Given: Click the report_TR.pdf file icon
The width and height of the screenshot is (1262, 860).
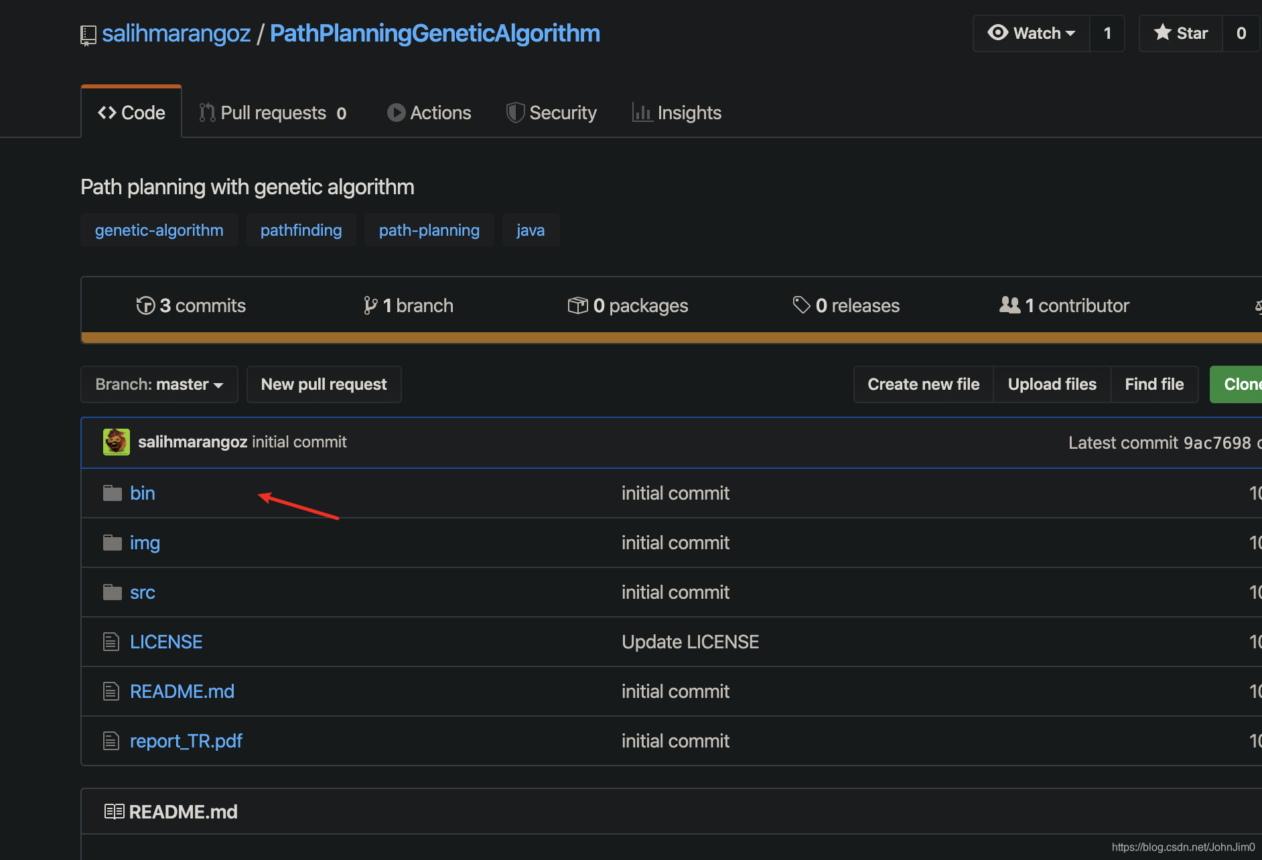Looking at the screenshot, I should [111, 741].
